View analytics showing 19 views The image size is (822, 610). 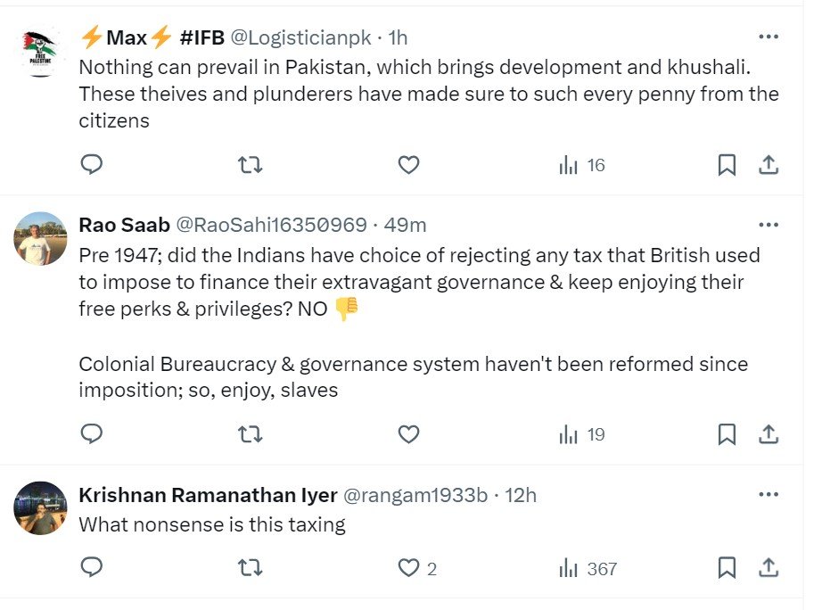click(x=581, y=434)
